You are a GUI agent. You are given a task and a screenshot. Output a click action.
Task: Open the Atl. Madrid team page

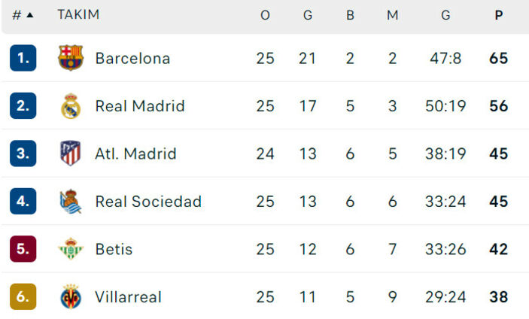[x=135, y=153]
